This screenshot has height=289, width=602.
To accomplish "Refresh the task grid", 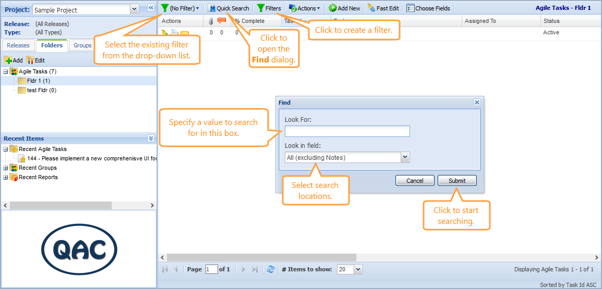I will click(271, 269).
